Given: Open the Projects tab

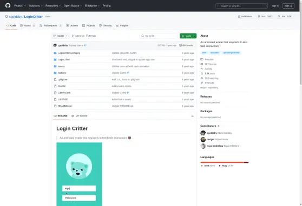Looking at the screenshot, I should click(x=89, y=25).
